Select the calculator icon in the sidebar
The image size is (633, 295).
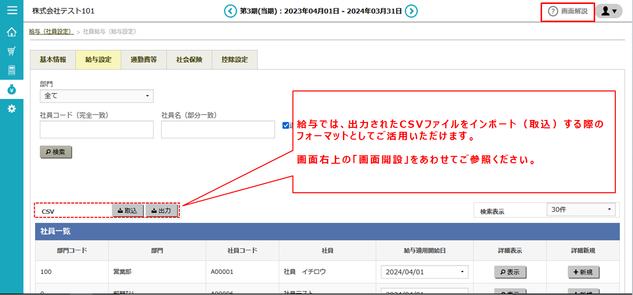(12, 70)
